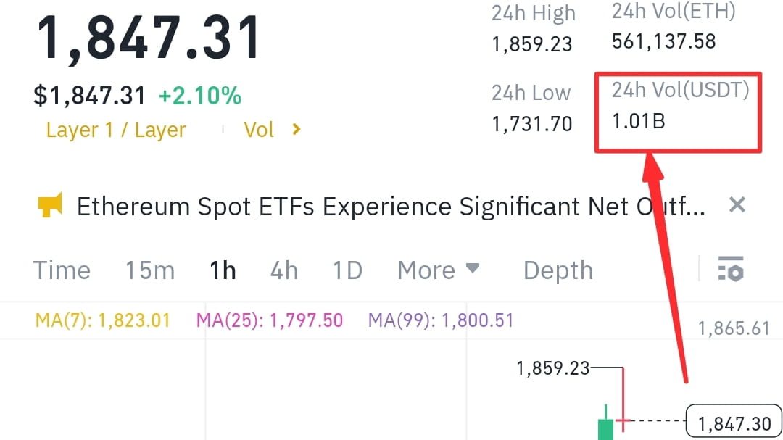Open the More timeframe dropdown
Viewport: 783px width, 440px height.
[x=438, y=270]
